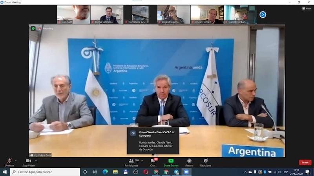This screenshot has width=314, height=176.
Task: Expand audio options arrow next to Unmute
Action: click(16, 161)
